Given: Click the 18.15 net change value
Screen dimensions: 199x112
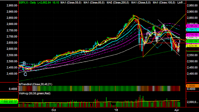Looking at the screenshot, I should [56, 2].
